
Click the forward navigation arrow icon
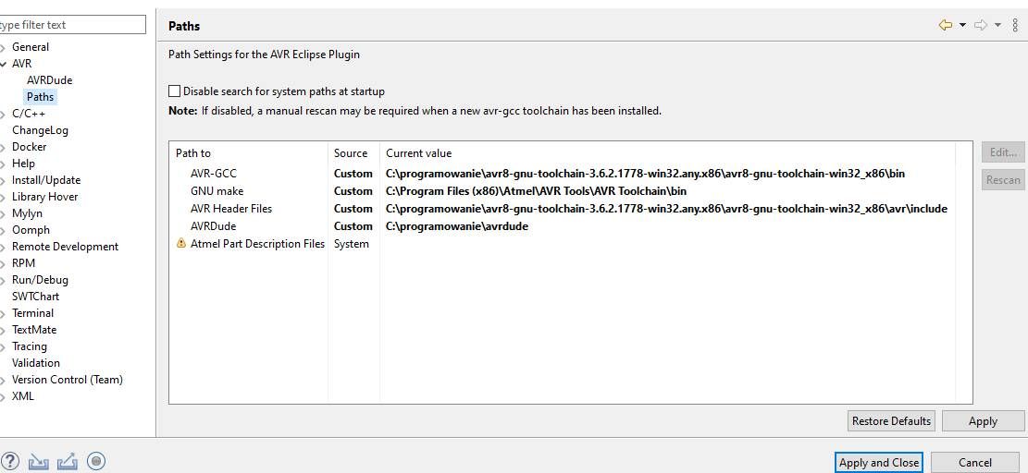click(981, 25)
